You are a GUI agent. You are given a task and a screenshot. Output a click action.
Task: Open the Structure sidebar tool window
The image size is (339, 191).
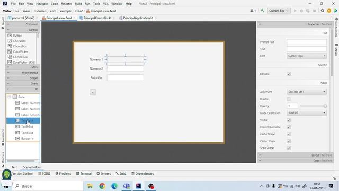point(3,159)
